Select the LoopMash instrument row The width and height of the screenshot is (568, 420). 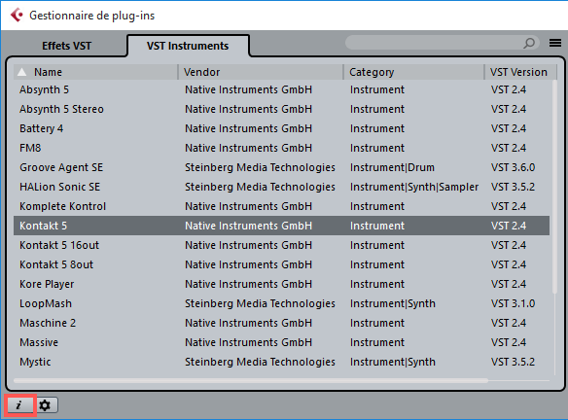click(x=281, y=303)
